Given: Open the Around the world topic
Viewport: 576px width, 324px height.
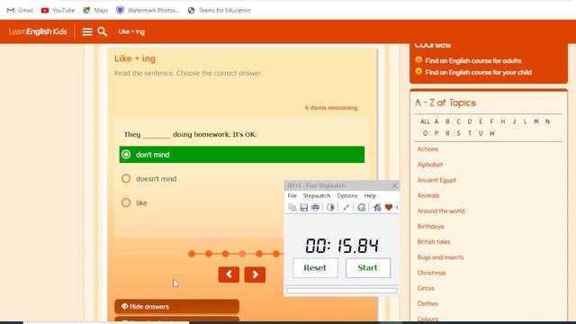Looking at the screenshot, I should point(441,211).
